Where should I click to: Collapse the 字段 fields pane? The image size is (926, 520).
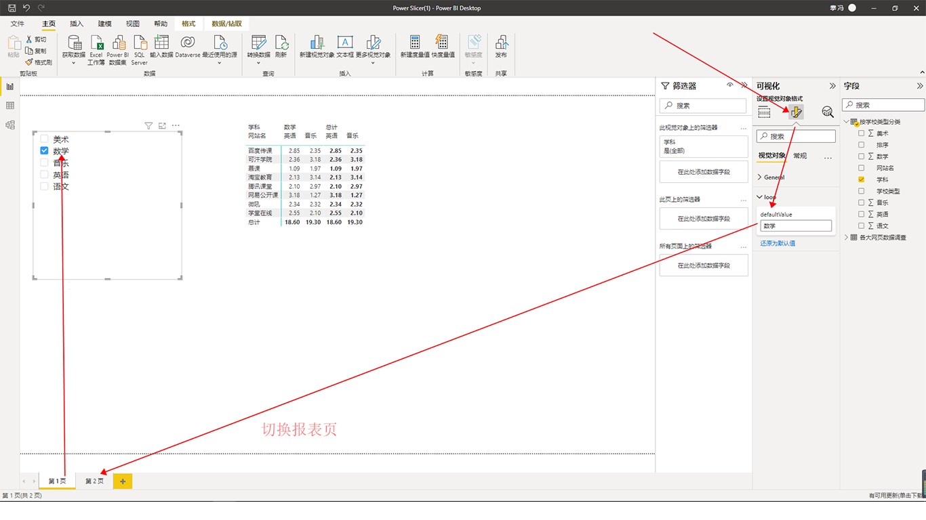click(920, 86)
